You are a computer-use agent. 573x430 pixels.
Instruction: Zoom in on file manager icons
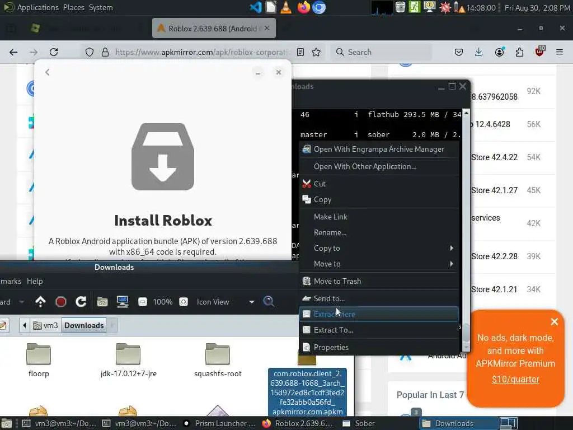click(x=184, y=302)
